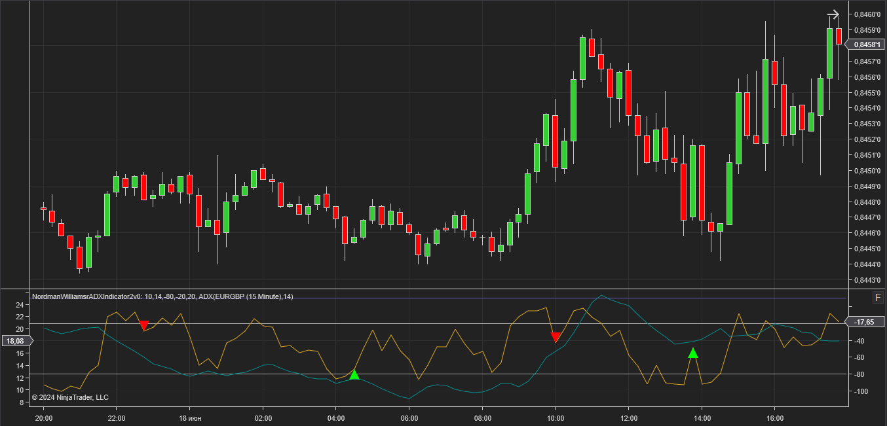The width and height of the screenshot is (887, 426).
Task: Select the last red candle on the chart
Action: pos(838,36)
